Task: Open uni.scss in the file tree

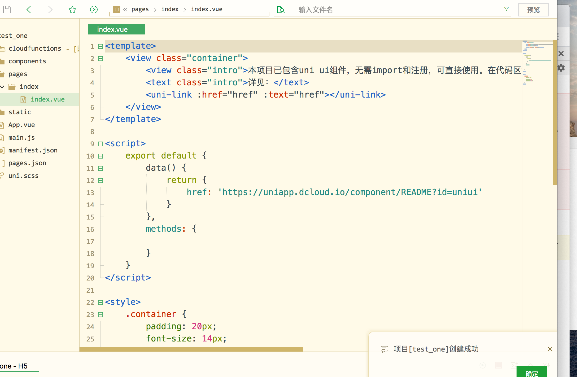Action: pyautogui.click(x=23, y=176)
